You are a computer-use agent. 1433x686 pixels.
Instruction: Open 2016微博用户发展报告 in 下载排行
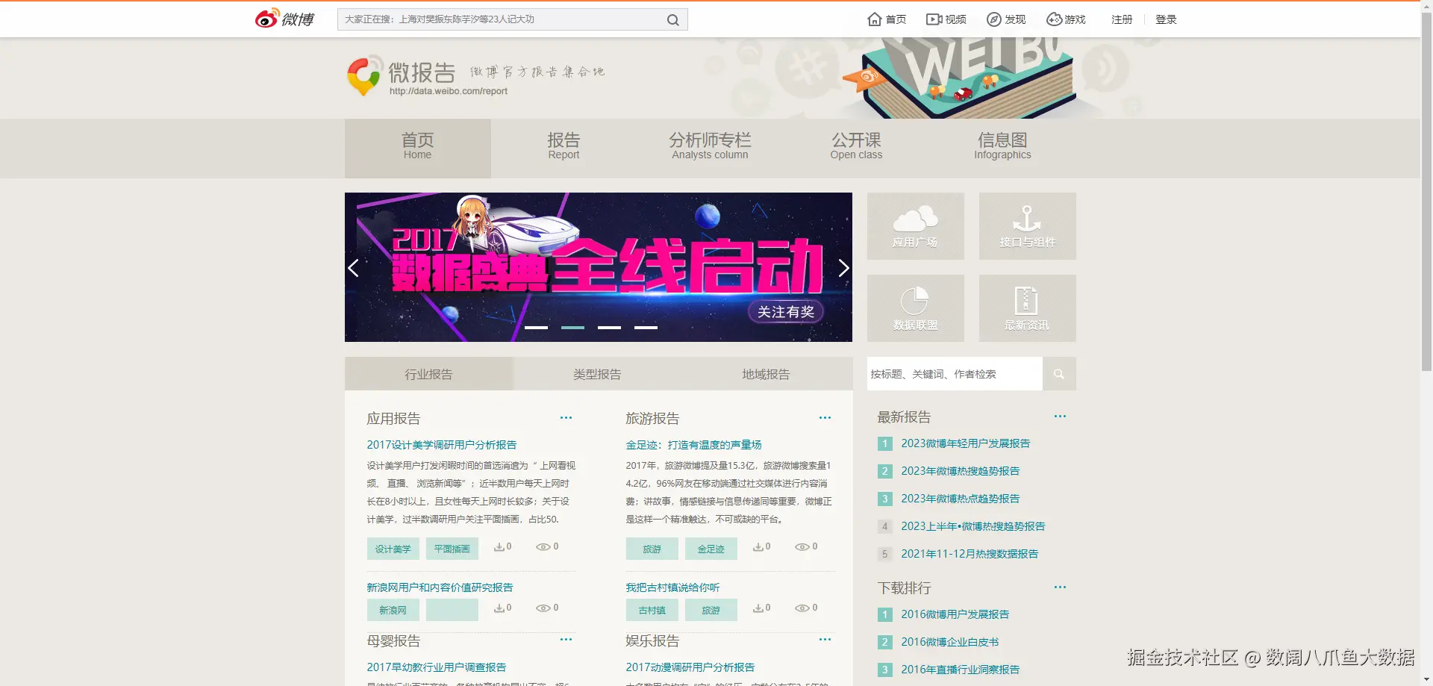click(x=955, y=614)
